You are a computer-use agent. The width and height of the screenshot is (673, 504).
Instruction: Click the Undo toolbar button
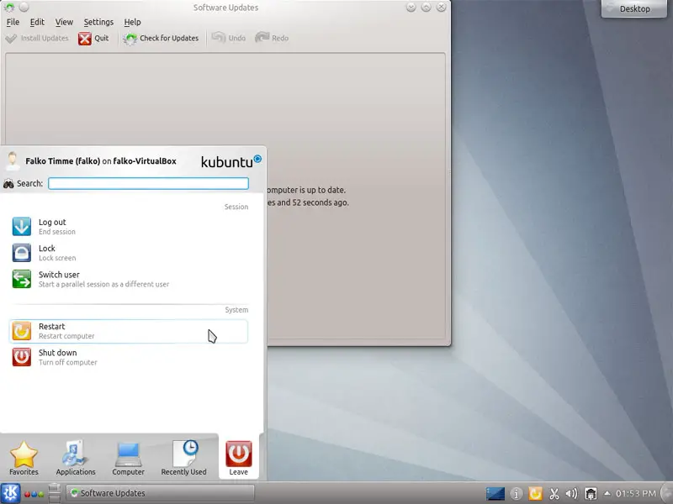tap(228, 38)
